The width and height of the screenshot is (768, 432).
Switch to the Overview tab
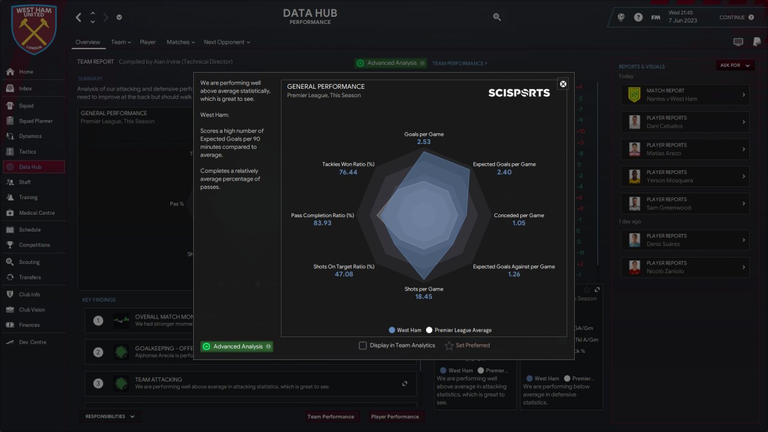(x=88, y=42)
